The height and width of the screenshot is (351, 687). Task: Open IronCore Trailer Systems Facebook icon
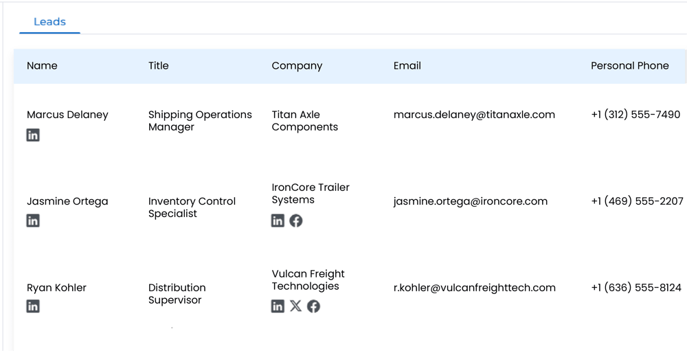pos(296,220)
